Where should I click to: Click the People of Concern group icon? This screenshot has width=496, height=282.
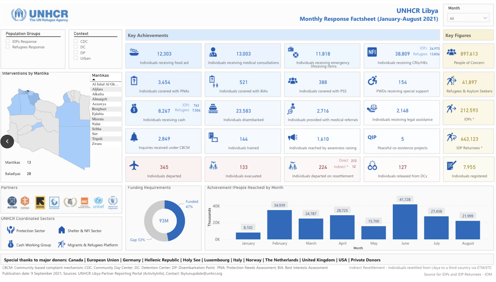[x=451, y=52]
